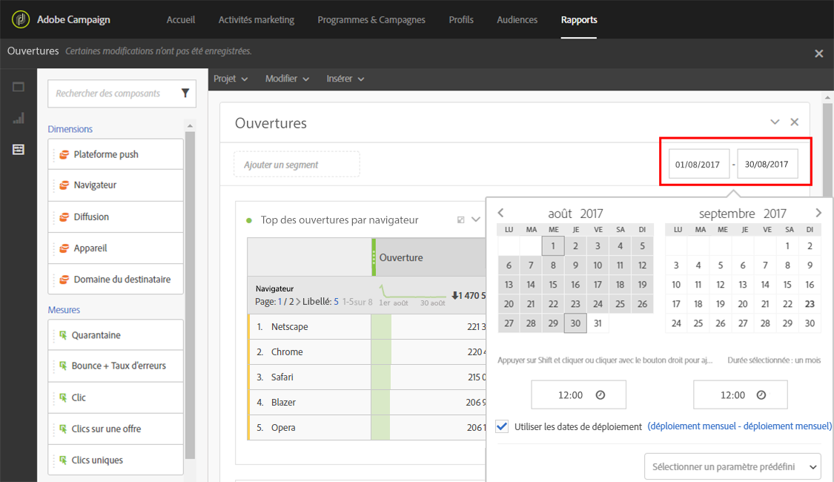This screenshot has height=482, width=834.
Task: Open the Activités marketing tab
Action: coord(257,20)
